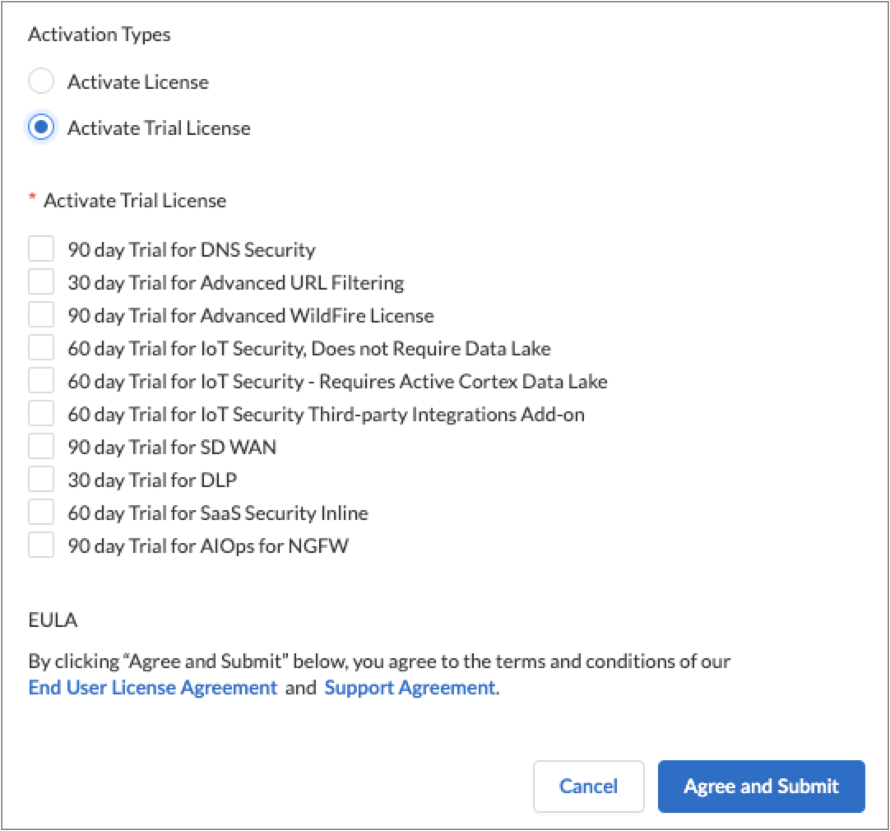Enable 30 day Trial for Advanced URL Filtering
This screenshot has height=831, width=890.
pos(41,282)
